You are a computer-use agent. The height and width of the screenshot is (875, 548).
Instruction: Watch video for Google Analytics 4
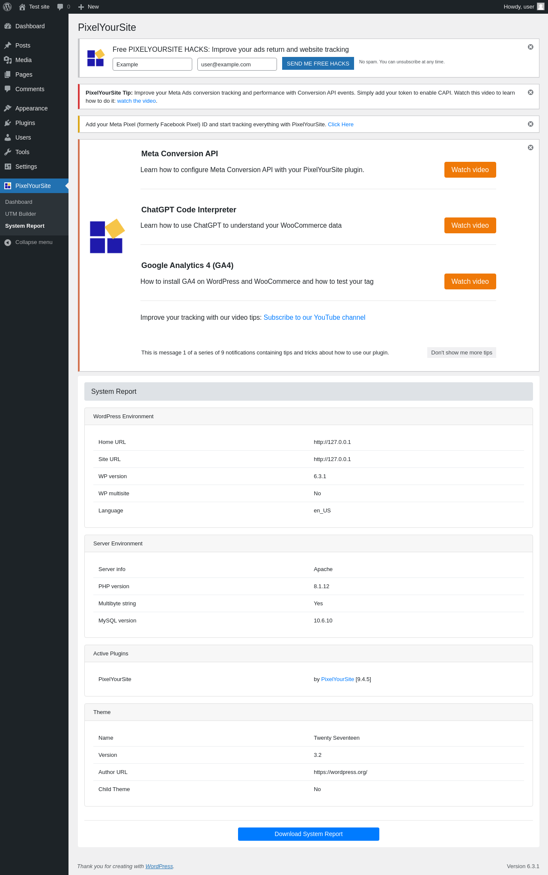470,282
